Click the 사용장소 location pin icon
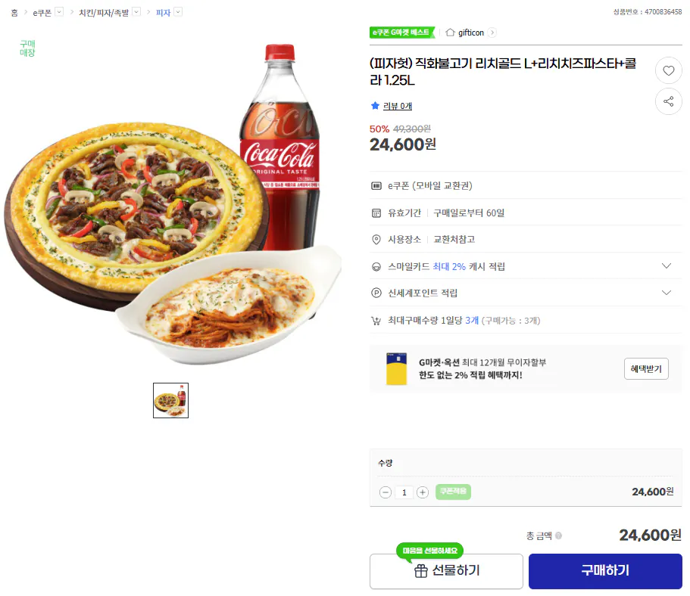Screen dimensions: 690x596 point(376,239)
